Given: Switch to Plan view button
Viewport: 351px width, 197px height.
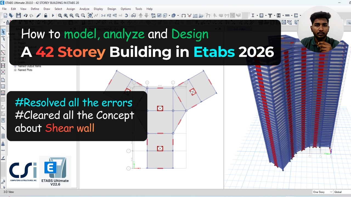Looking at the screenshot, I should [x=109, y=16].
